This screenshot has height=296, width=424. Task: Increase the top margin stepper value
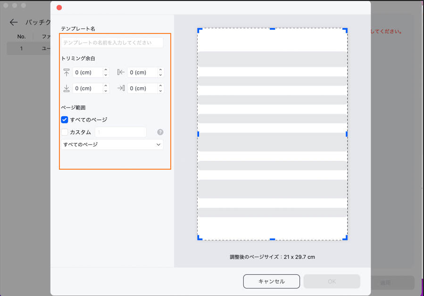point(106,70)
